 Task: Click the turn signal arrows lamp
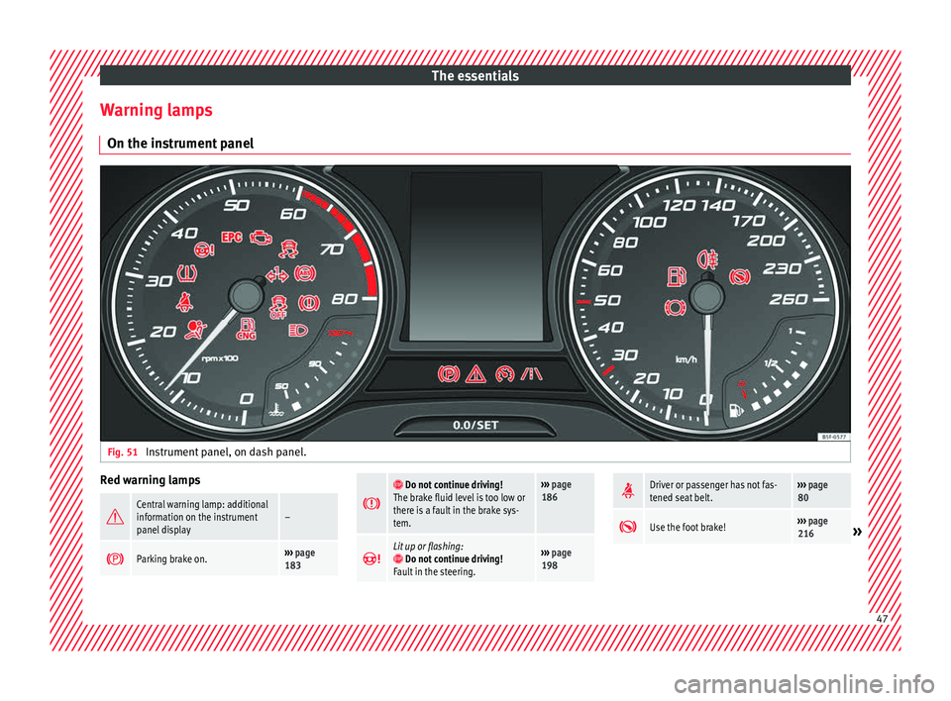276,274
